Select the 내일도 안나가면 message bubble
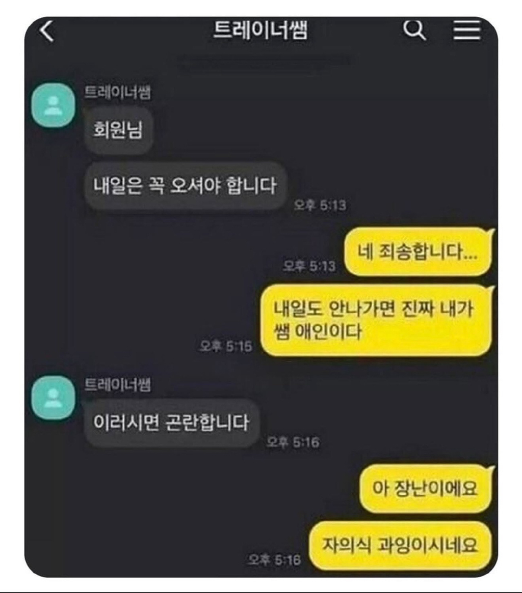The image size is (522, 593). (376, 320)
